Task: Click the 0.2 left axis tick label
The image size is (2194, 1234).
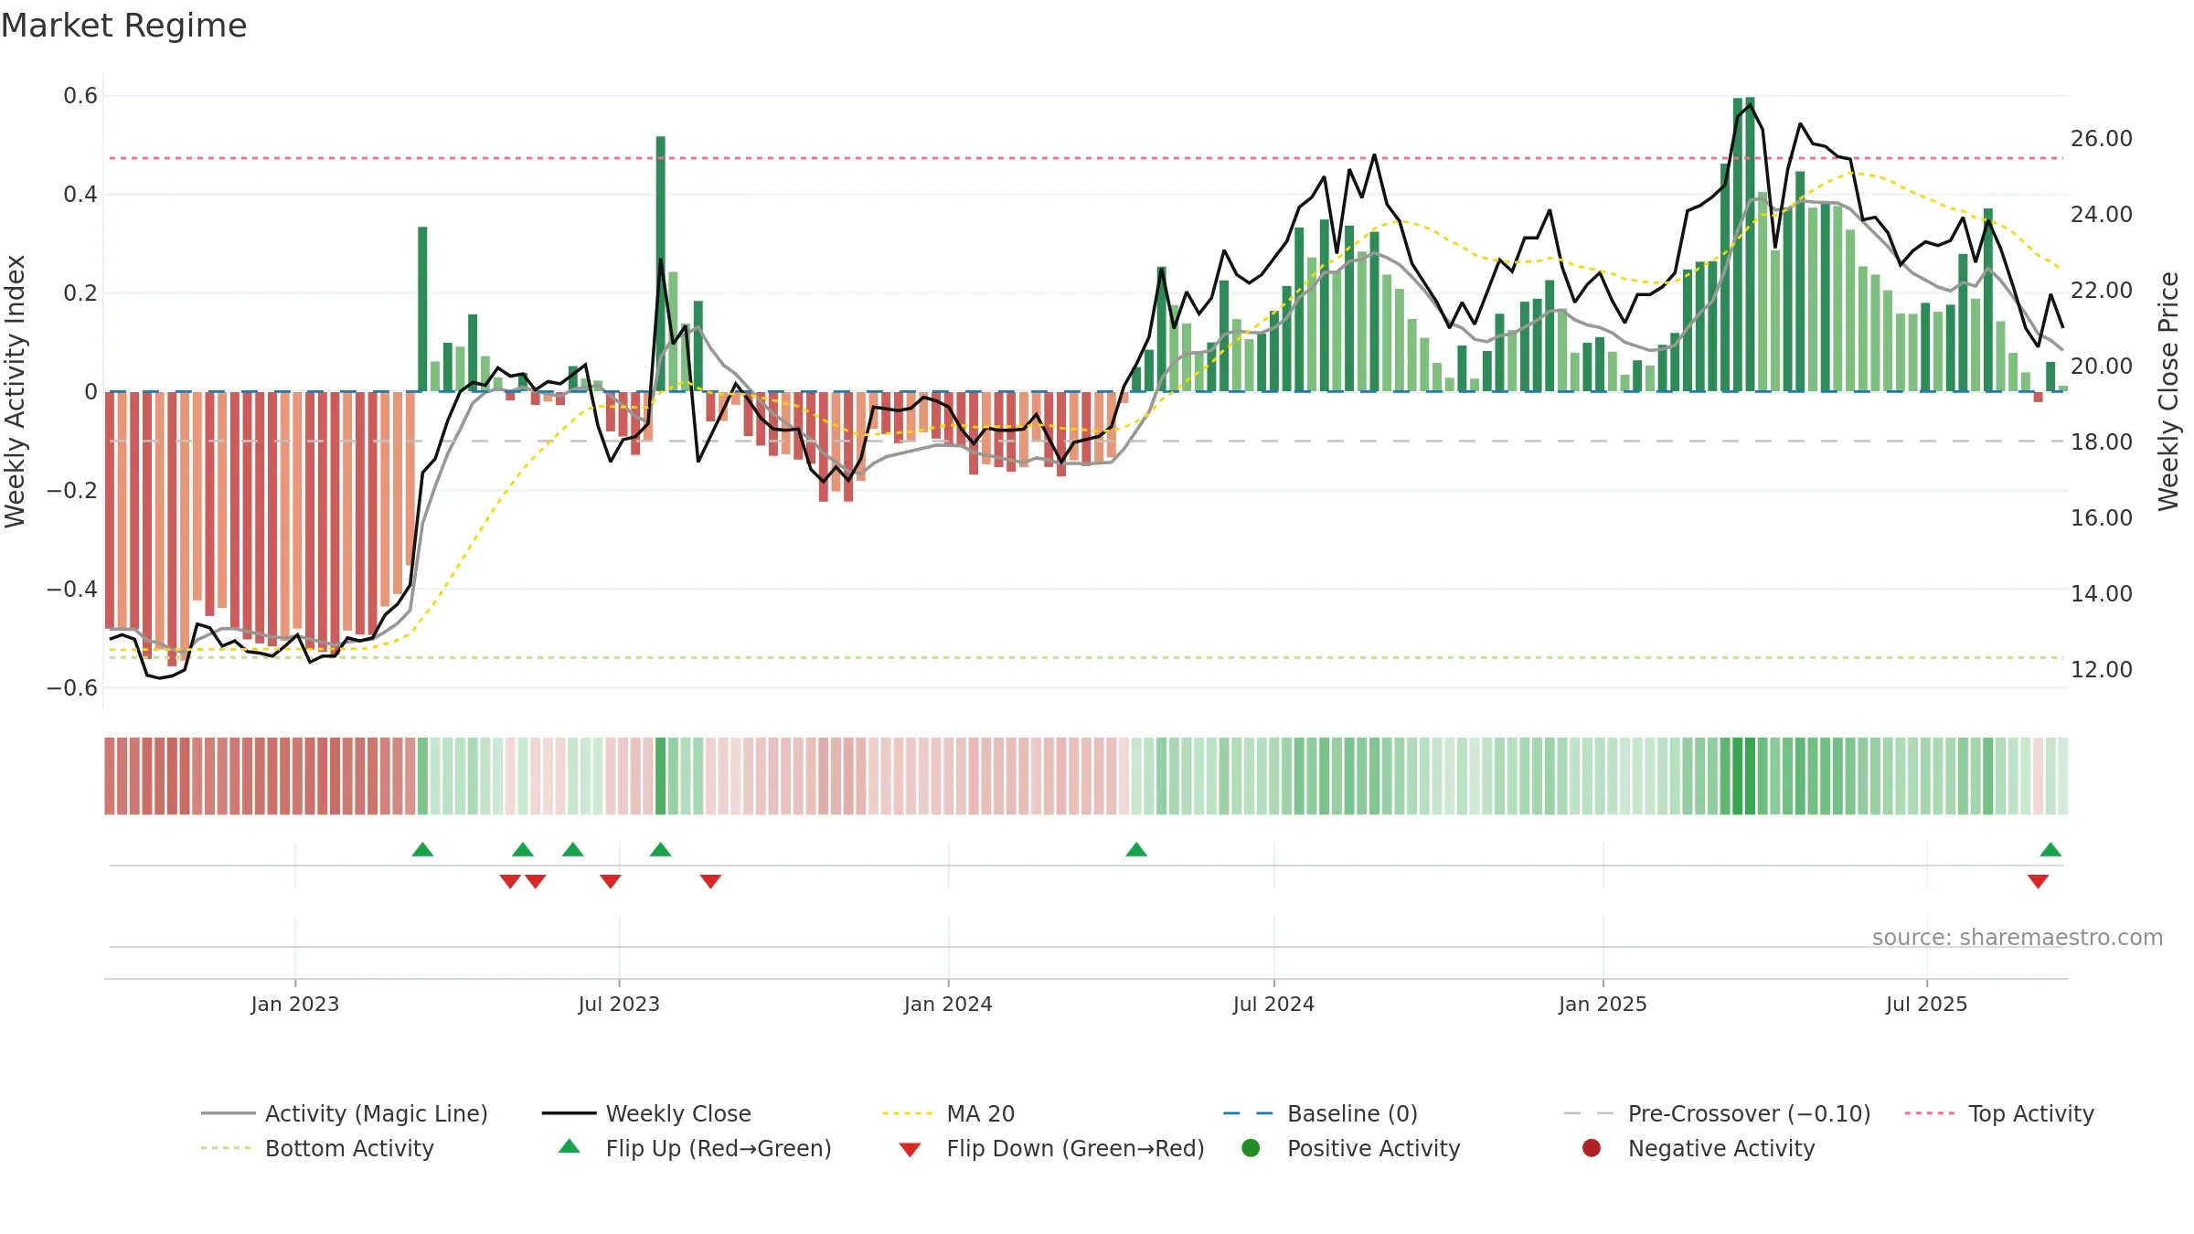Action: [x=80, y=293]
